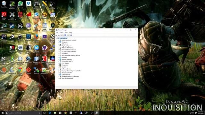Open the File menu in Device Manager
Viewport: 205px width, 115px height.
pyautogui.click(x=57, y=33)
